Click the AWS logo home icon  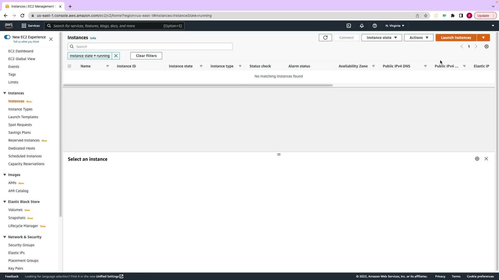point(9,25)
